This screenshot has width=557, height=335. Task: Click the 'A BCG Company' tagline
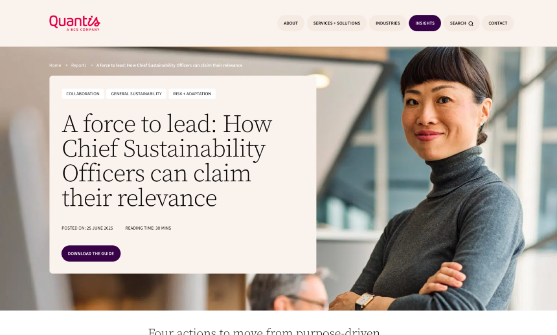(x=83, y=30)
